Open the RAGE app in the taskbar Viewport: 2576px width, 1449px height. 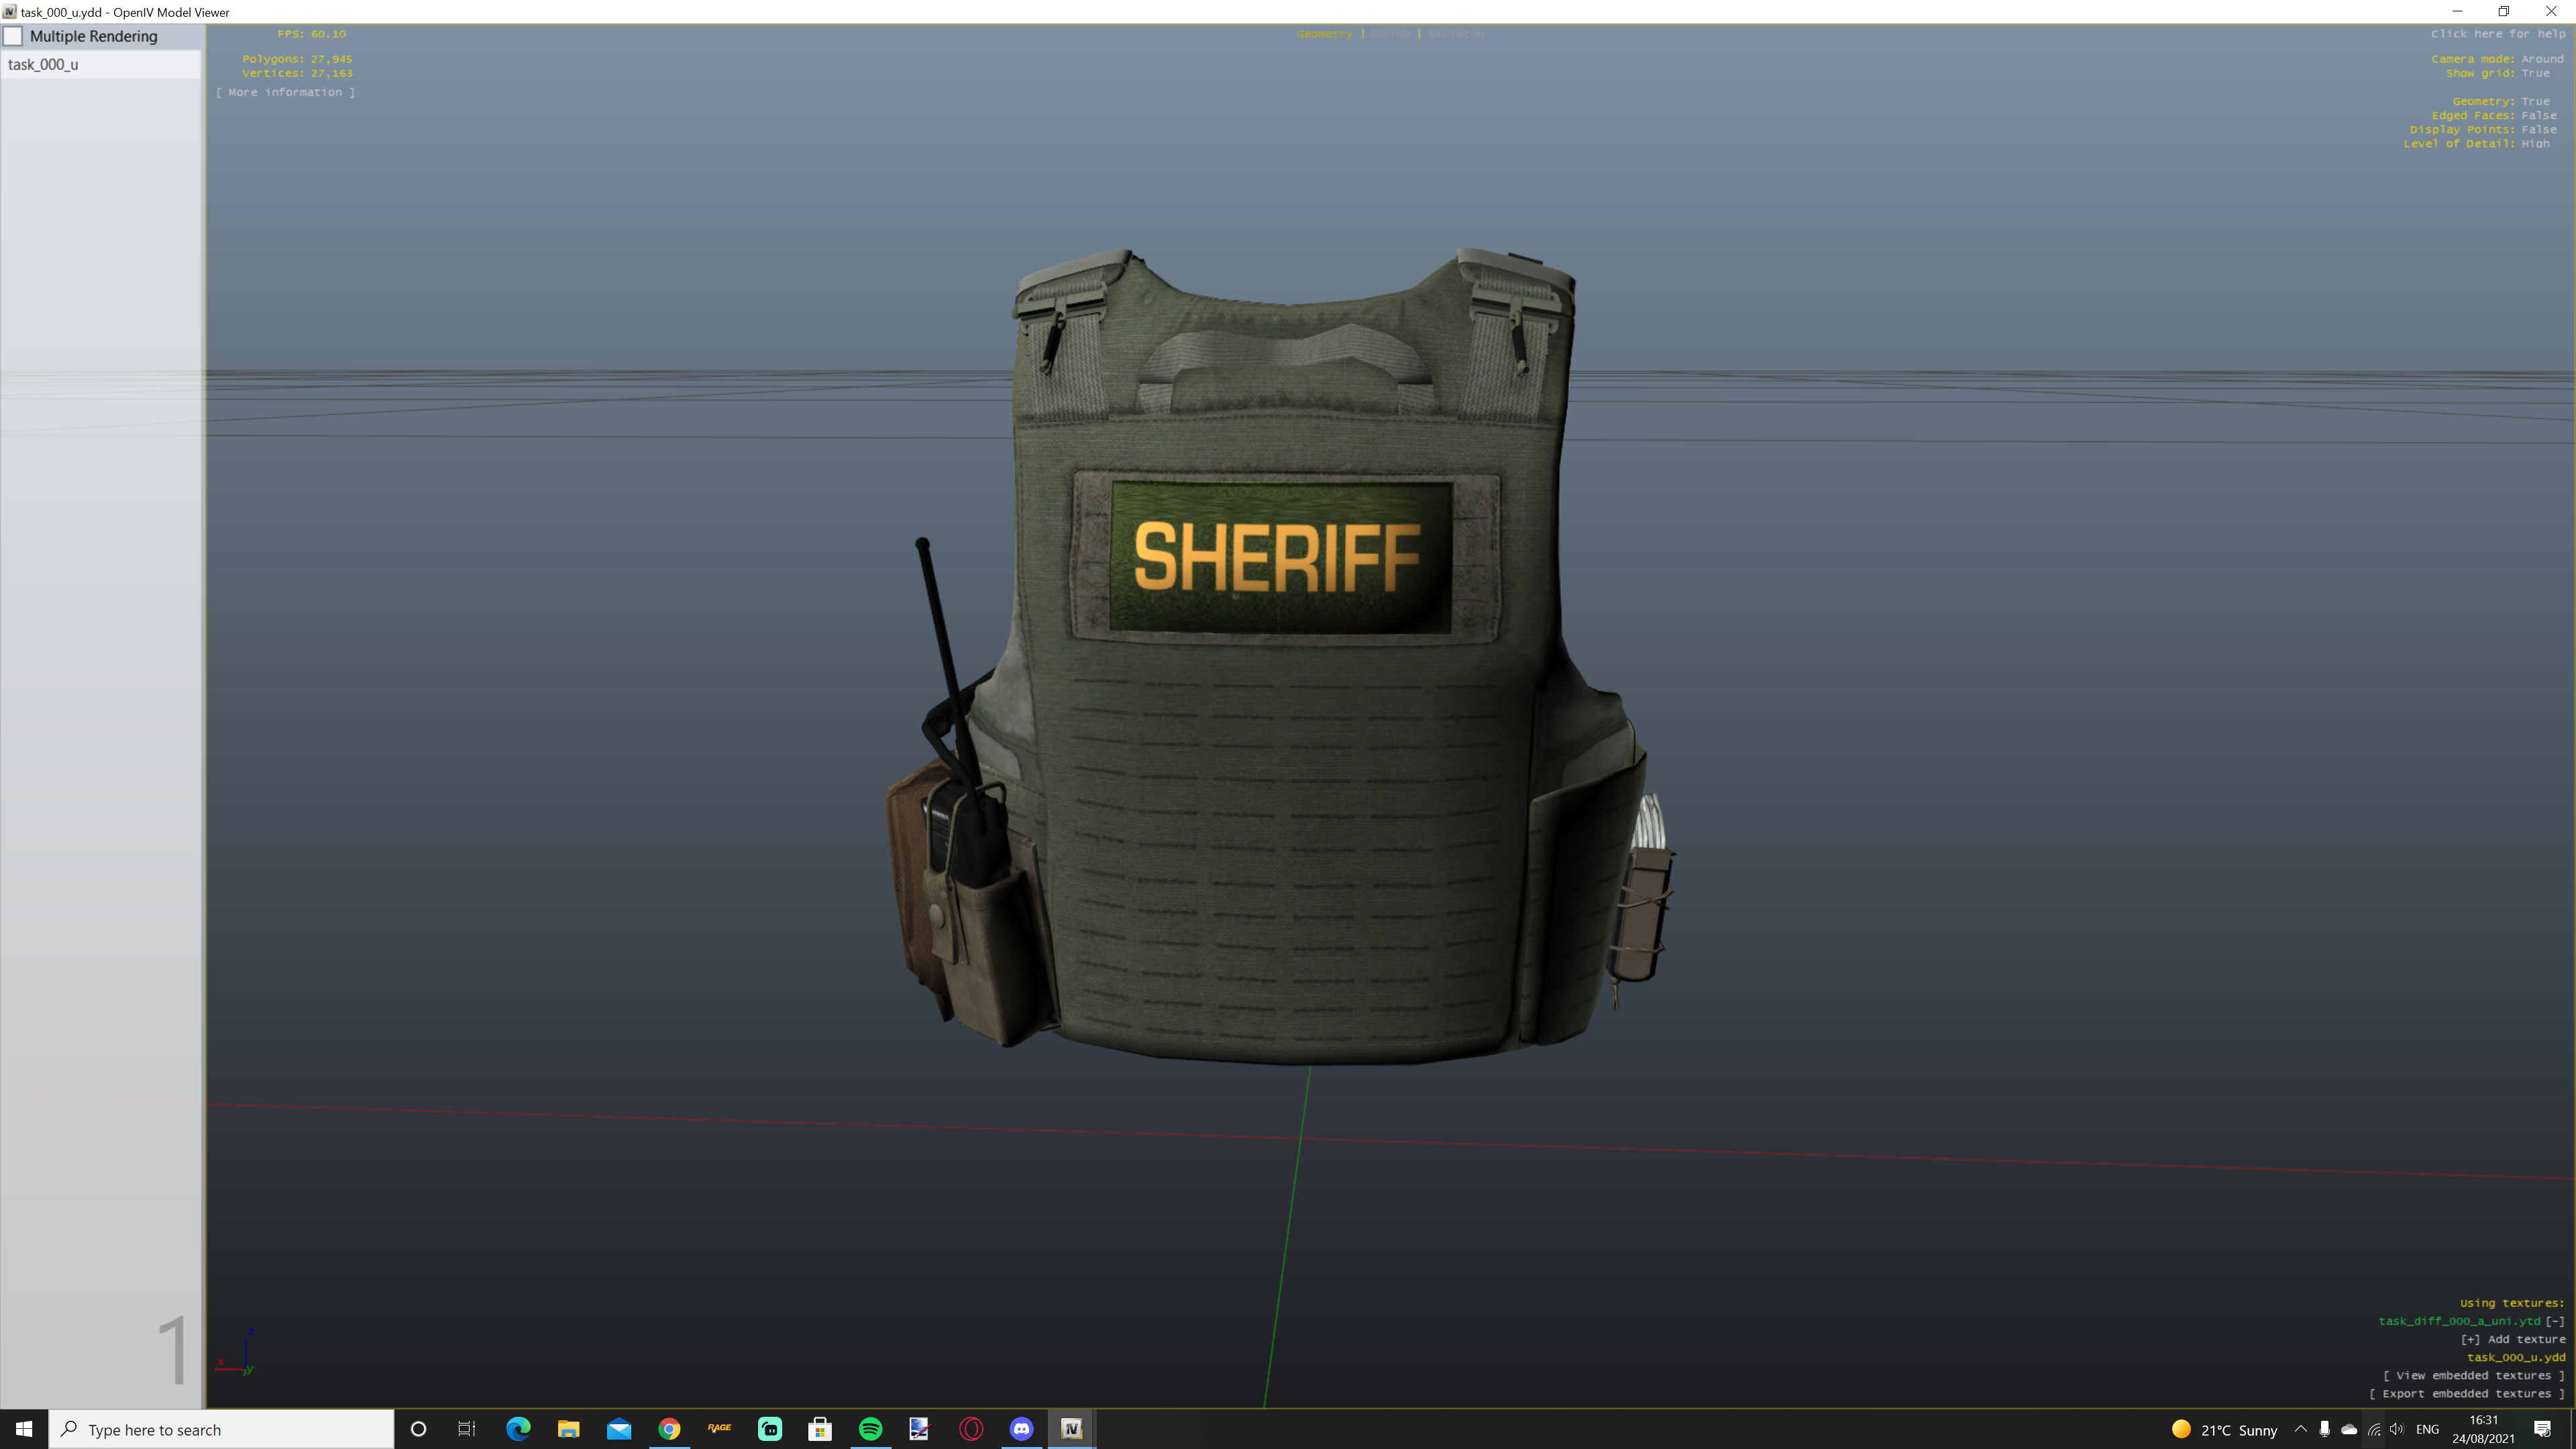pos(719,1429)
